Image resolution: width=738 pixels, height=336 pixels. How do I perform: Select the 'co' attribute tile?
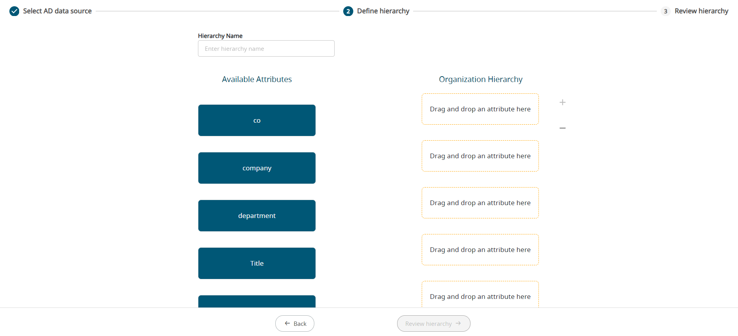(x=257, y=120)
